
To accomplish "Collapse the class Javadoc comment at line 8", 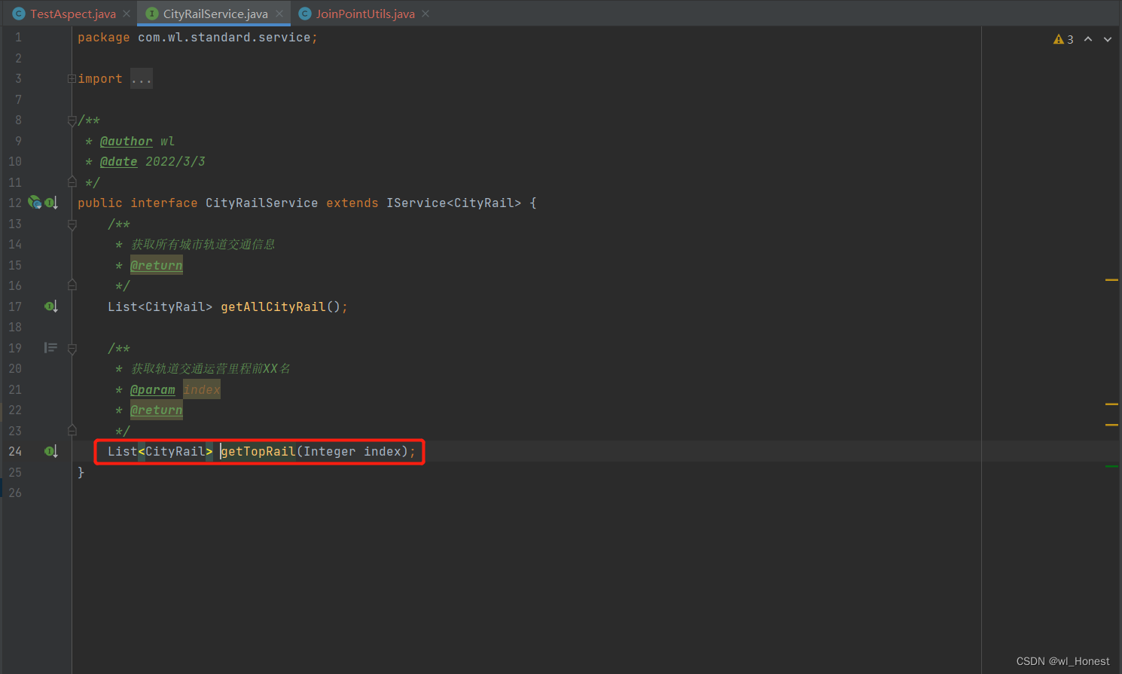I will (72, 120).
